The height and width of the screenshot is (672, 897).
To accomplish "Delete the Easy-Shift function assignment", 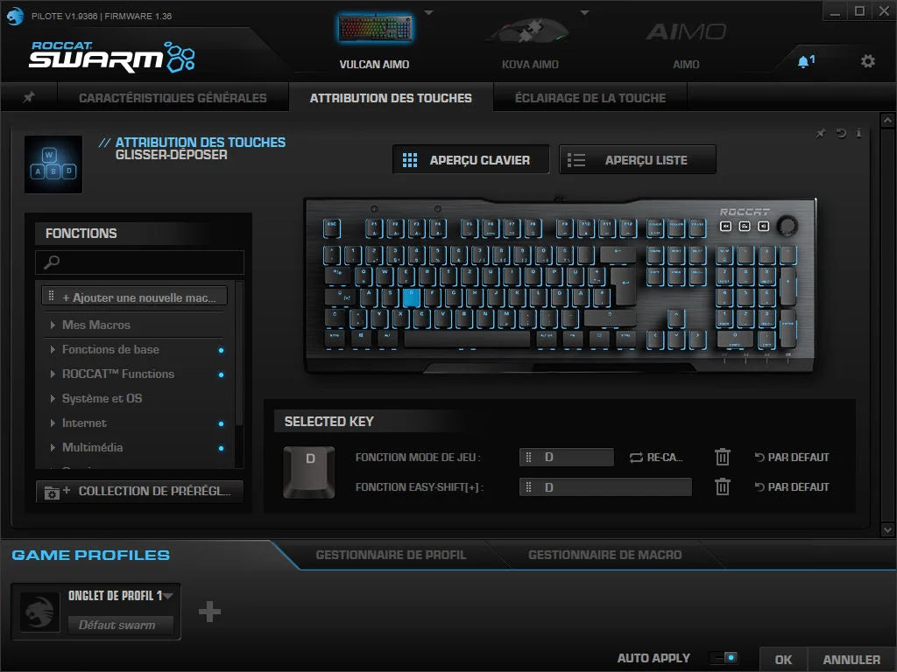I will (722, 487).
